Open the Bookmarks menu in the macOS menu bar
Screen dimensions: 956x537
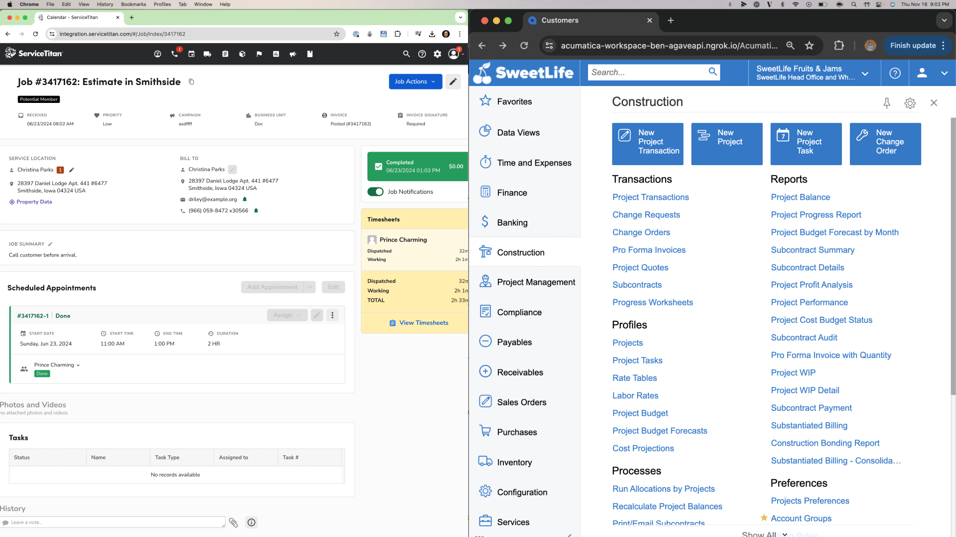tap(133, 4)
